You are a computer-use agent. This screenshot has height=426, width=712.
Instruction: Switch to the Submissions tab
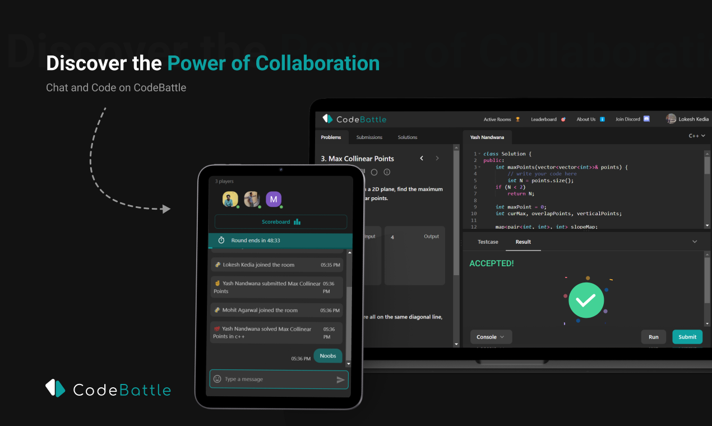tap(369, 137)
